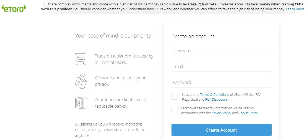Open the Risk Disclosure link
The width and height of the screenshot is (305, 139).
point(216,99)
